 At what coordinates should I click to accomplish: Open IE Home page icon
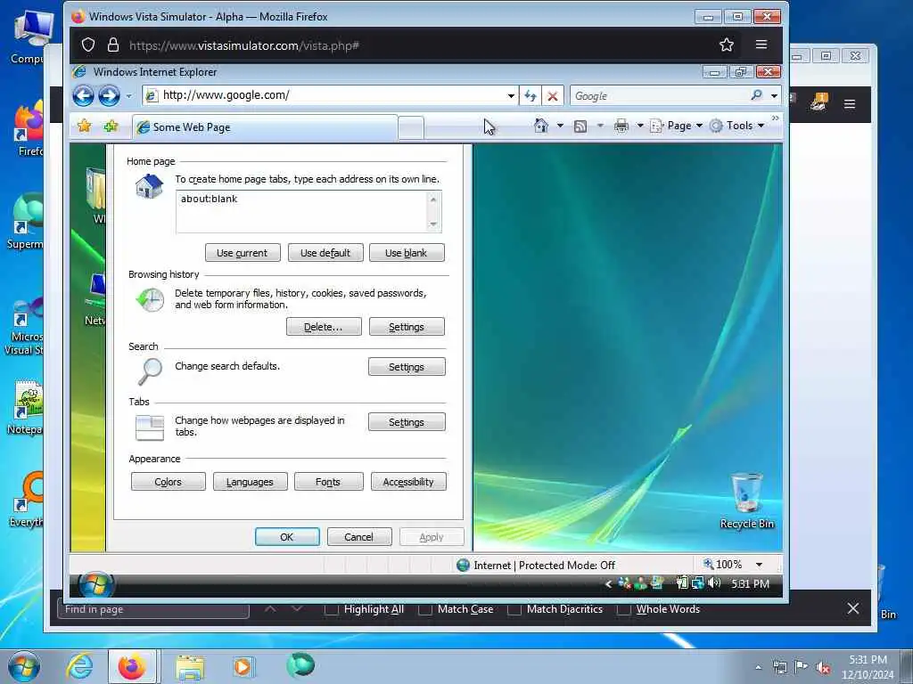pos(541,125)
